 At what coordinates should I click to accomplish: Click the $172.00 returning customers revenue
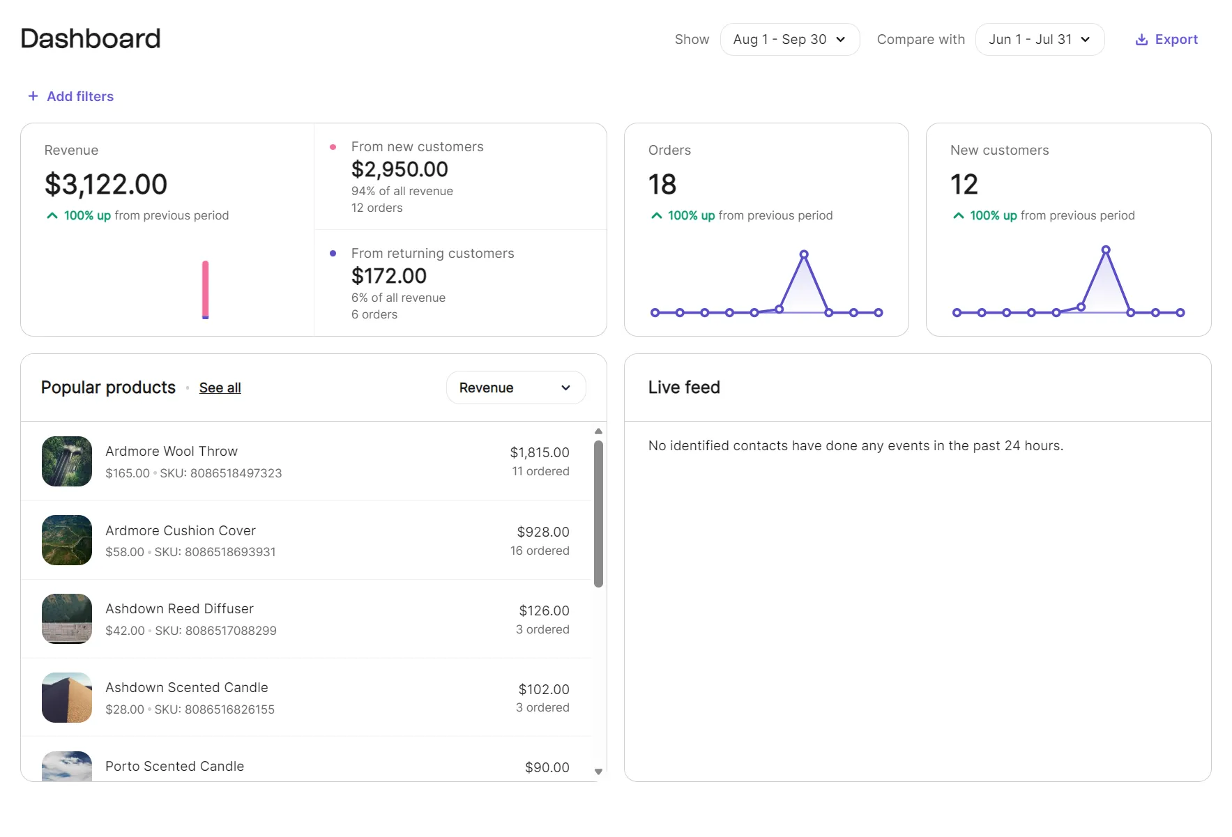(x=389, y=276)
